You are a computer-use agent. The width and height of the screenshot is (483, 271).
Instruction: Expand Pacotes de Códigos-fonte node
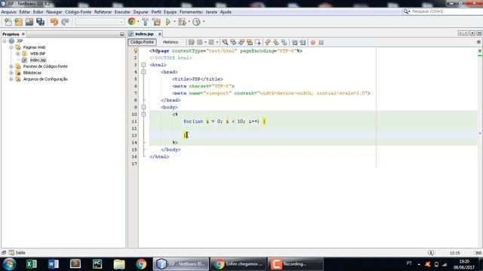coord(11,66)
